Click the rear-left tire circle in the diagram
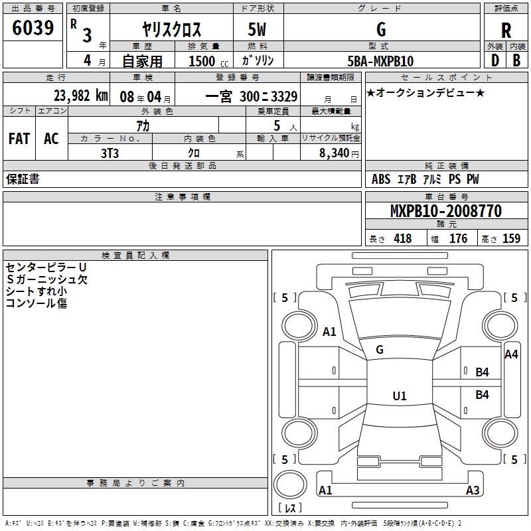Screen dimensions: 531x531 (299, 433)
